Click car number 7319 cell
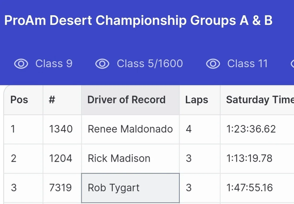This screenshot has width=294, height=204. (61, 188)
